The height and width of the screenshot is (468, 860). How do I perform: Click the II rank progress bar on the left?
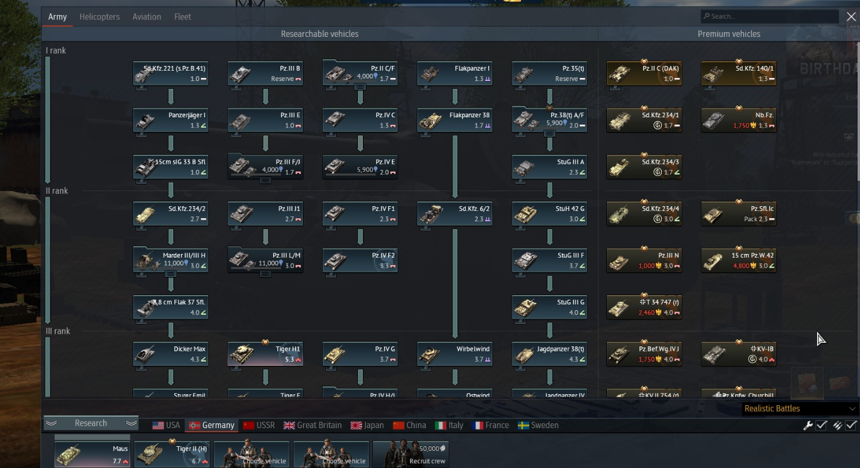[48, 254]
